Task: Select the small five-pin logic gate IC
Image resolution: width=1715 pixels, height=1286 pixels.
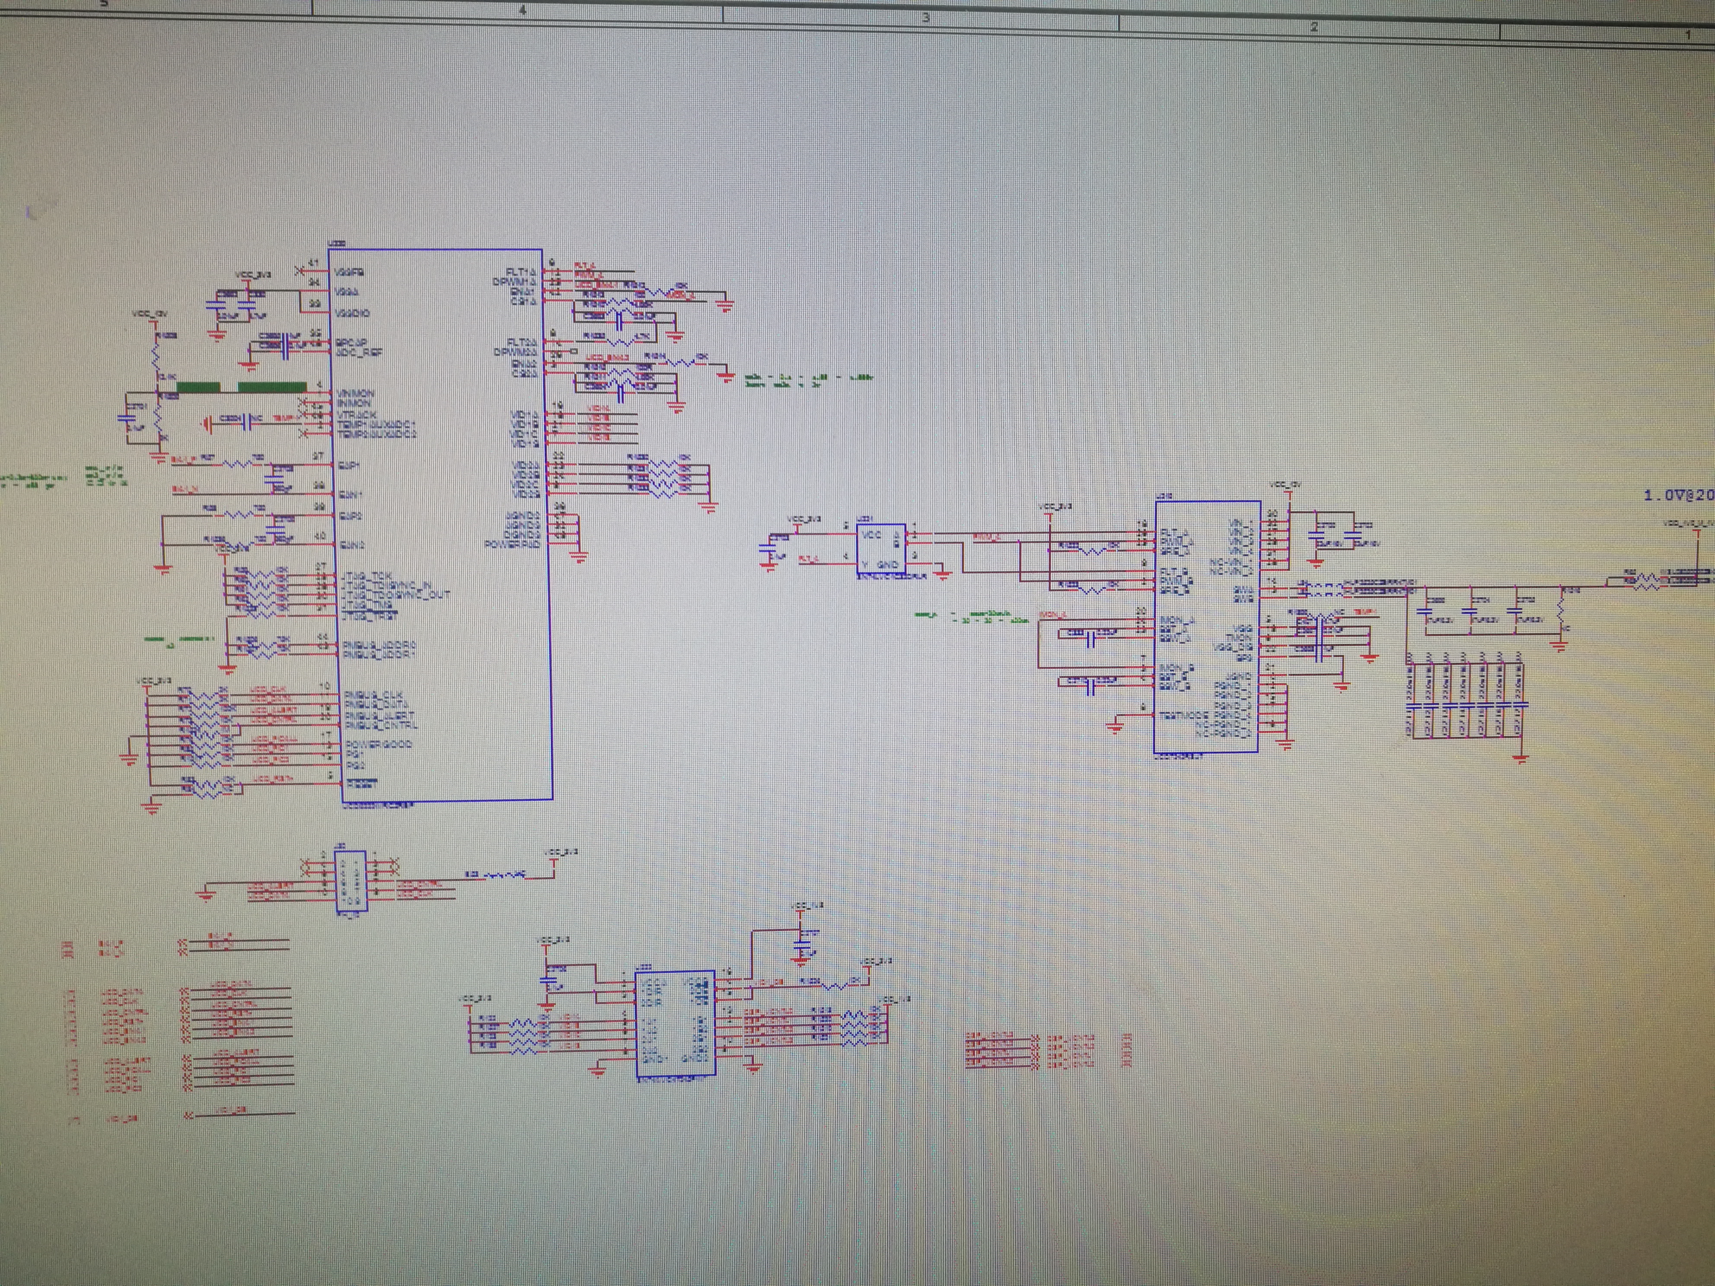Action: click(x=881, y=549)
